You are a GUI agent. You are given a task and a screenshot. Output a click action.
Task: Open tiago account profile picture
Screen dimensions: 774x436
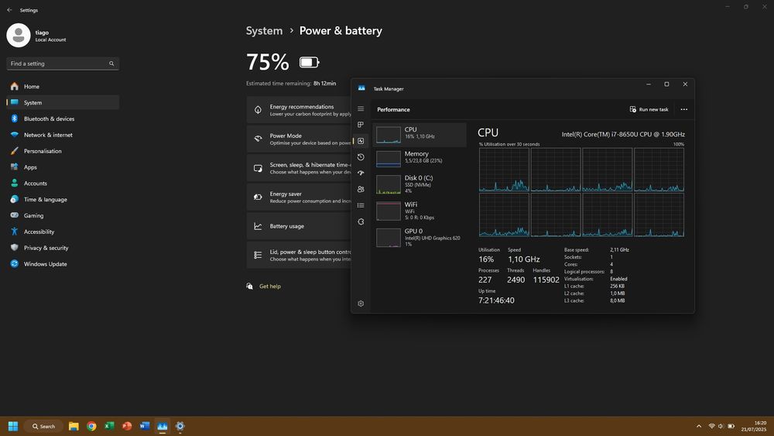19,36
